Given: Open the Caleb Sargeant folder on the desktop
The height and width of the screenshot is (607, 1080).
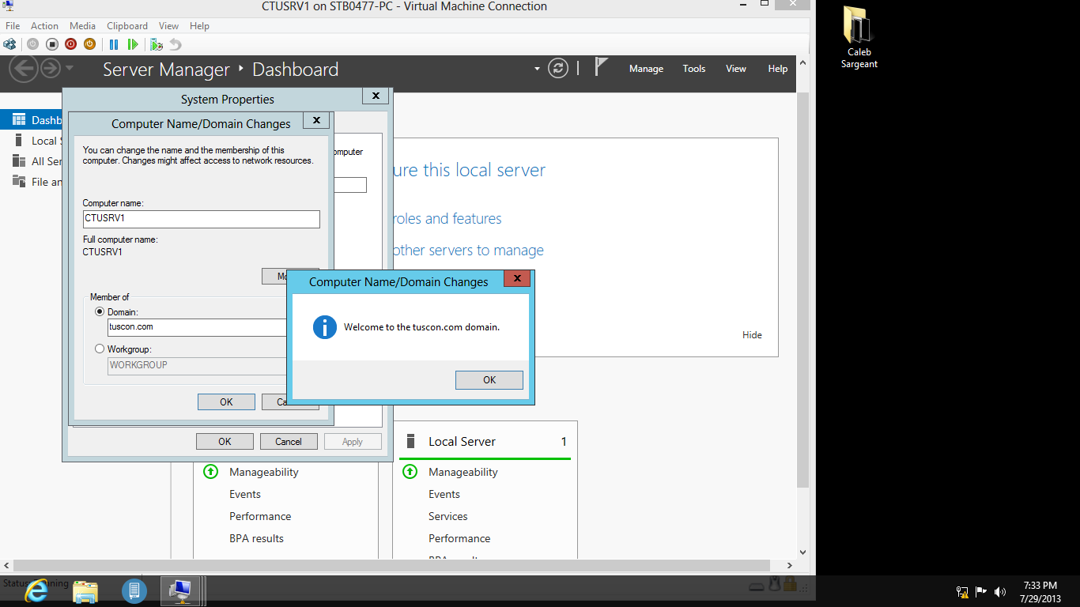Looking at the screenshot, I should point(859,37).
